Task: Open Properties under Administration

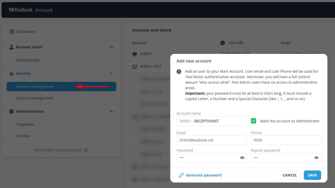Action: point(25,124)
